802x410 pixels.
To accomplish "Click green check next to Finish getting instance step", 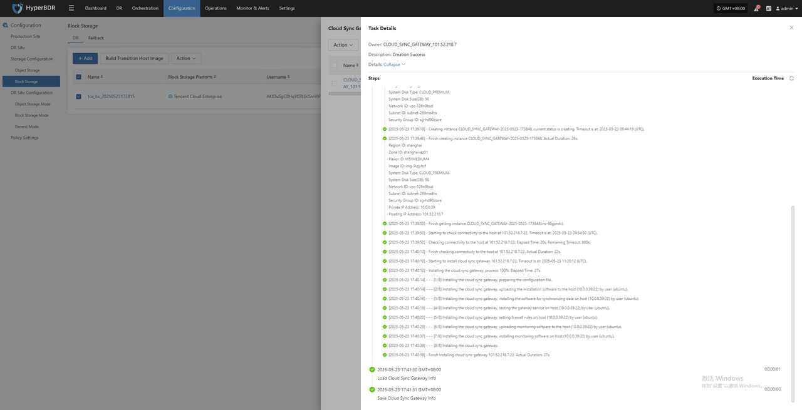I will [385, 223].
